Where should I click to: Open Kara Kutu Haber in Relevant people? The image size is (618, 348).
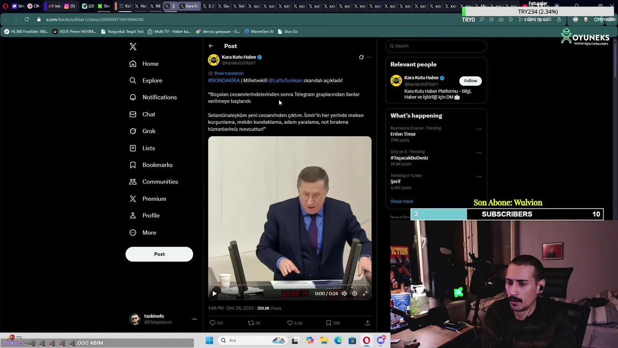[421, 78]
